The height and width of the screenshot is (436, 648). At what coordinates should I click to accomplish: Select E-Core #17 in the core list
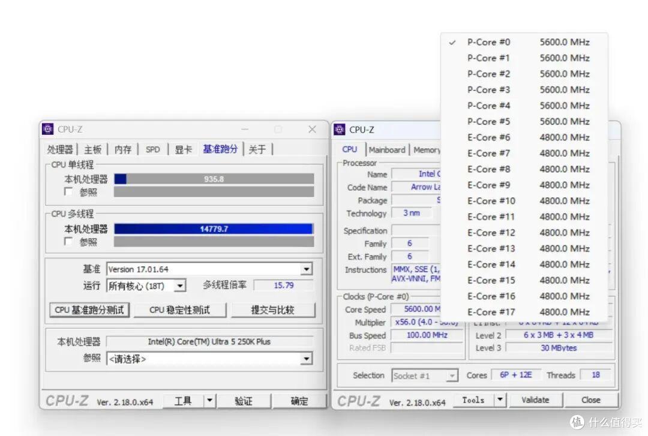tap(524, 312)
